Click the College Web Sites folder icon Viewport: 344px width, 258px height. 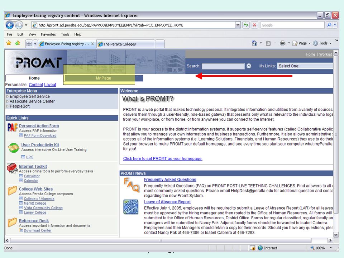coord(12,190)
